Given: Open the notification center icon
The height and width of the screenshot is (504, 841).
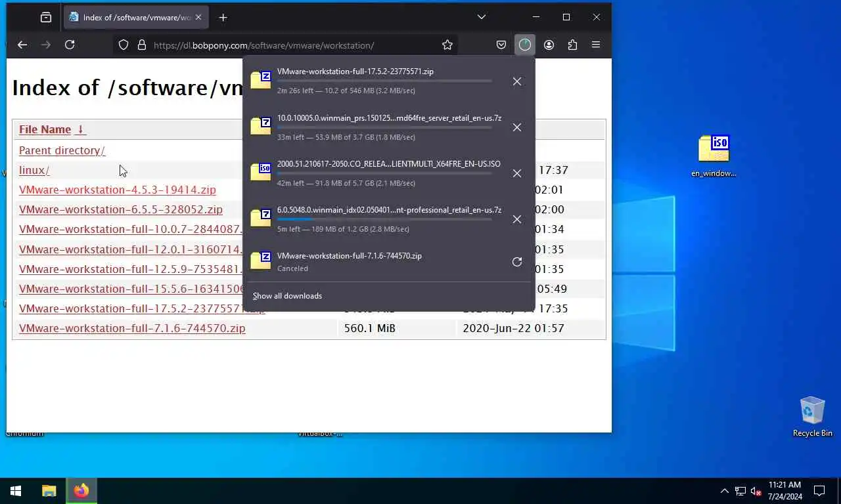Looking at the screenshot, I should pyautogui.click(x=819, y=491).
